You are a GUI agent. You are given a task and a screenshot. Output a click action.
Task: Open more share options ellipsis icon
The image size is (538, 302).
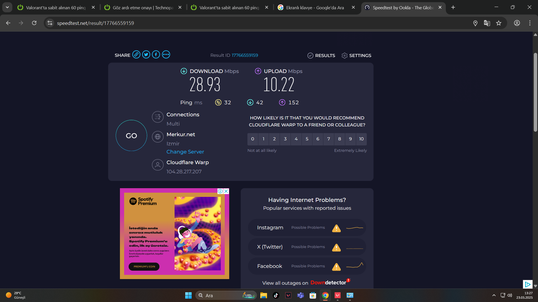166,55
